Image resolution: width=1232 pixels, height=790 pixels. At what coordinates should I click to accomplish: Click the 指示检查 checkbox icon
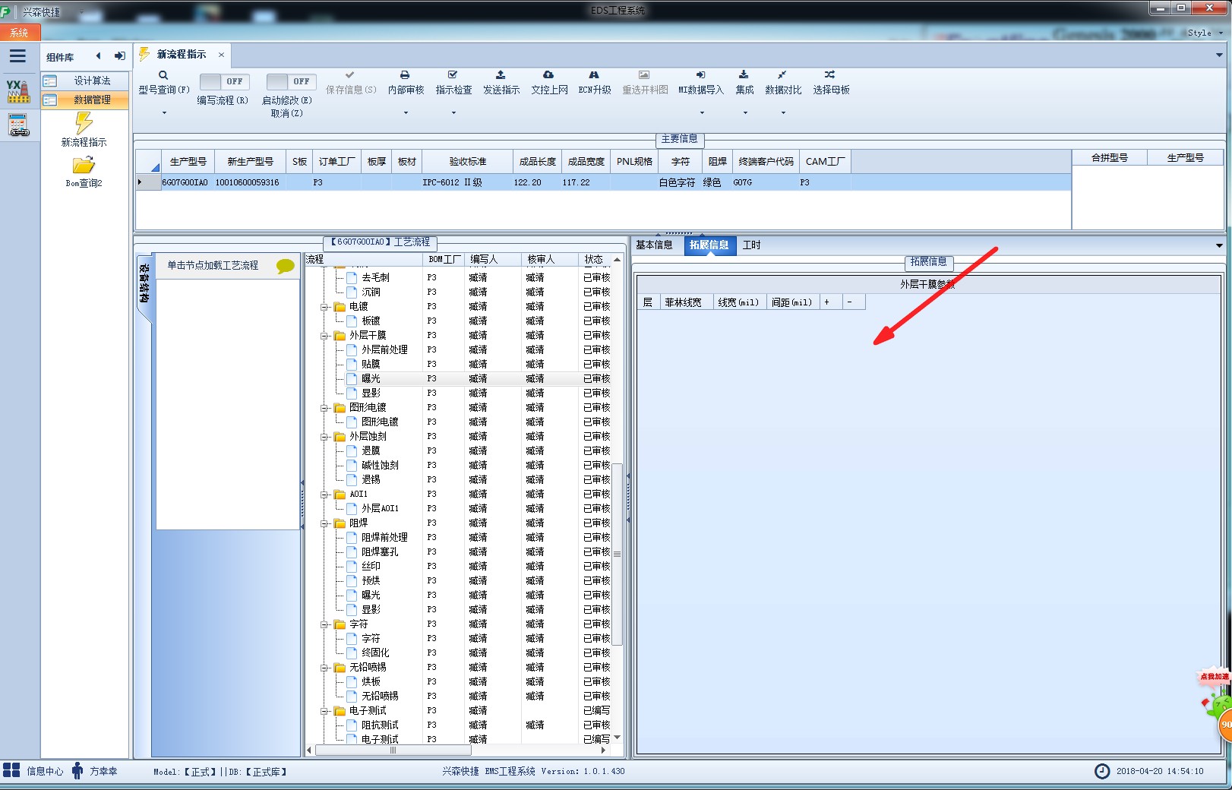point(453,75)
